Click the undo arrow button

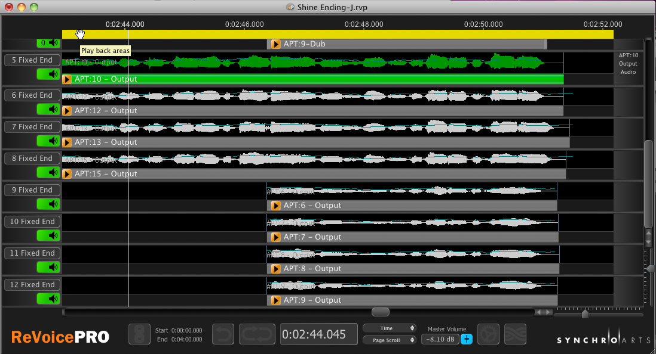223,334
